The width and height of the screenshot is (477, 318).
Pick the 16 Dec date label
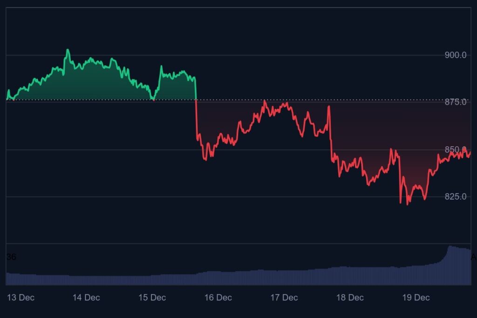[x=218, y=298]
